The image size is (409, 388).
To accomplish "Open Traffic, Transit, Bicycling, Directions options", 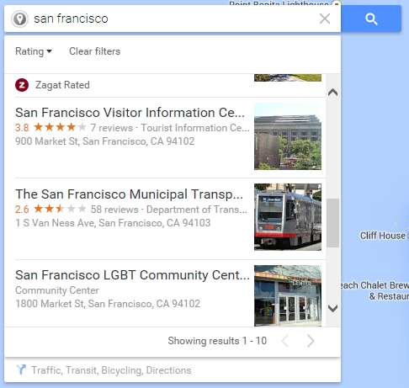I will point(111,370).
